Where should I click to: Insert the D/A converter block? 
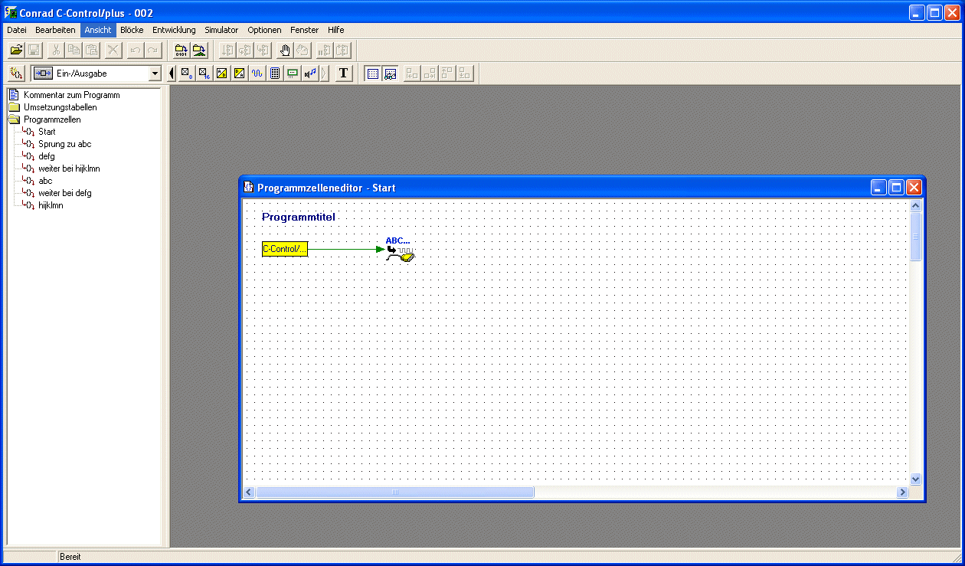tap(239, 74)
